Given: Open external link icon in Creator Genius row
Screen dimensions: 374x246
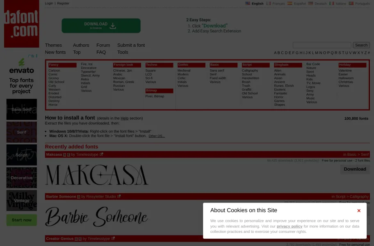Looking at the screenshot, I should click(113, 238).
